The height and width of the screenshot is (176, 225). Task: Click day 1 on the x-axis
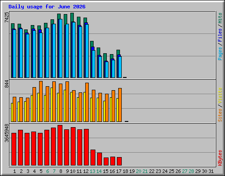click(15, 171)
